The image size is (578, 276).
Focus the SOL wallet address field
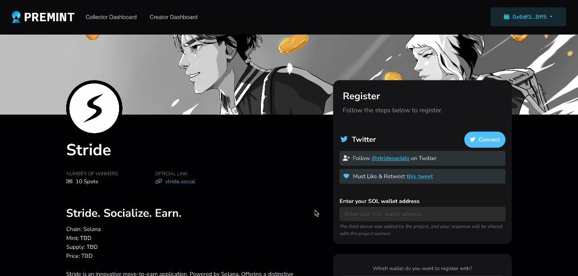click(422, 214)
